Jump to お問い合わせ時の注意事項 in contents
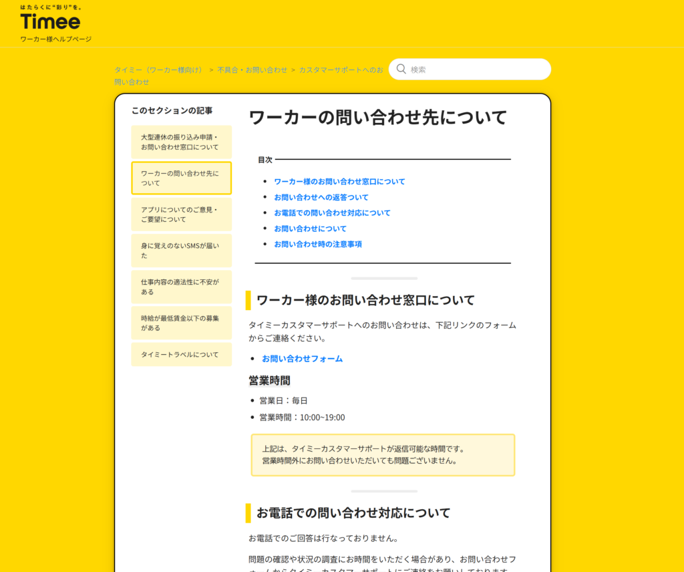This screenshot has width=684, height=572. pyautogui.click(x=317, y=245)
